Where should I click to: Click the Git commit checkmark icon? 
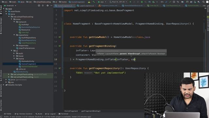click(170, 2)
